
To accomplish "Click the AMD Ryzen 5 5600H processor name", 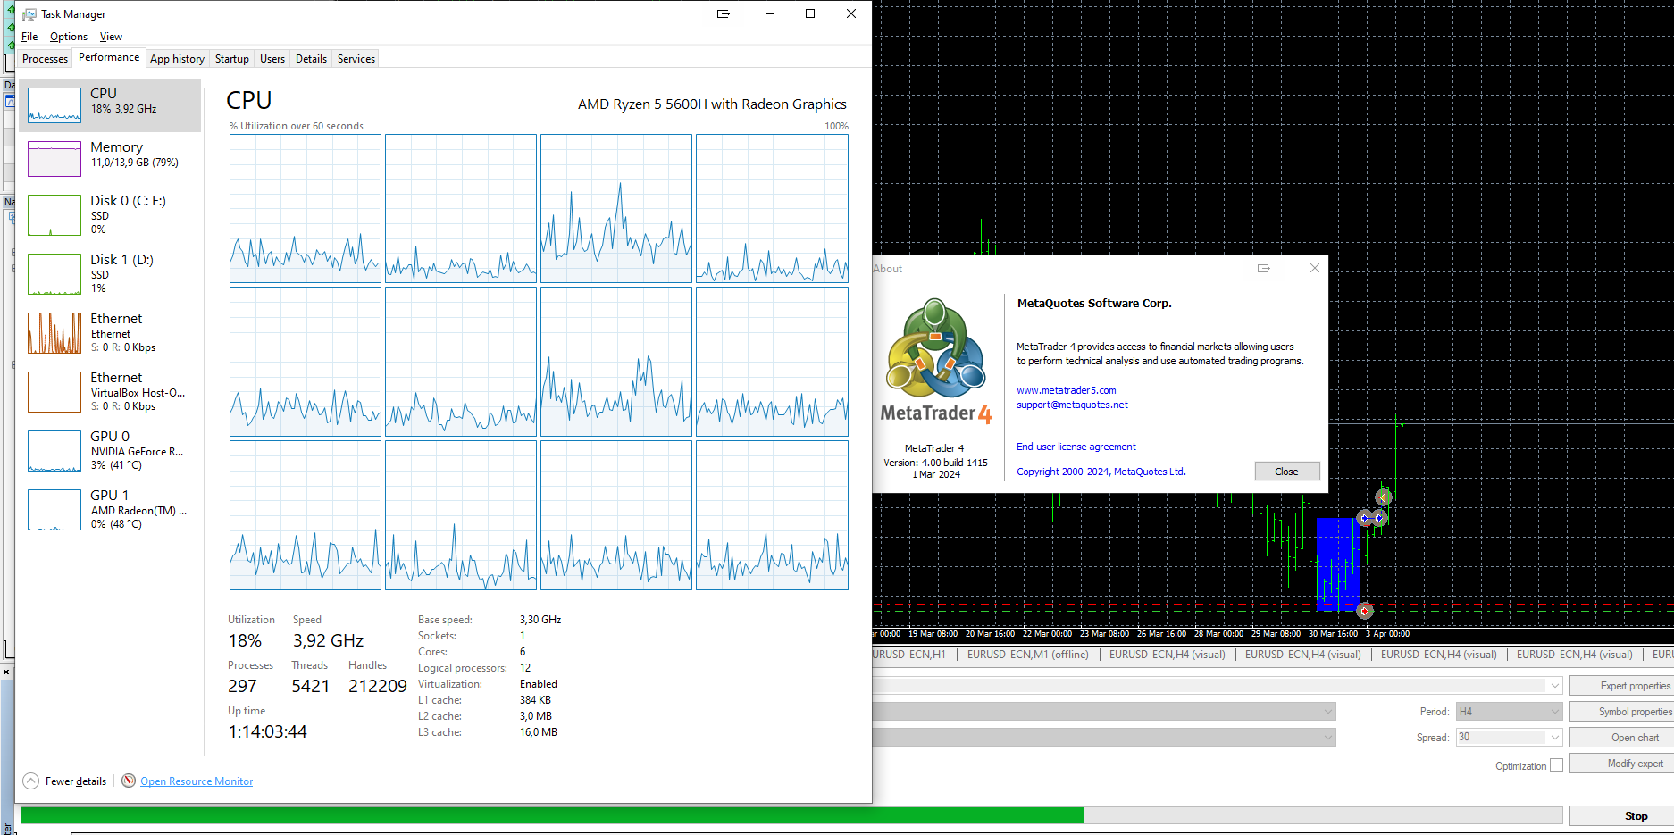I will [712, 104].
